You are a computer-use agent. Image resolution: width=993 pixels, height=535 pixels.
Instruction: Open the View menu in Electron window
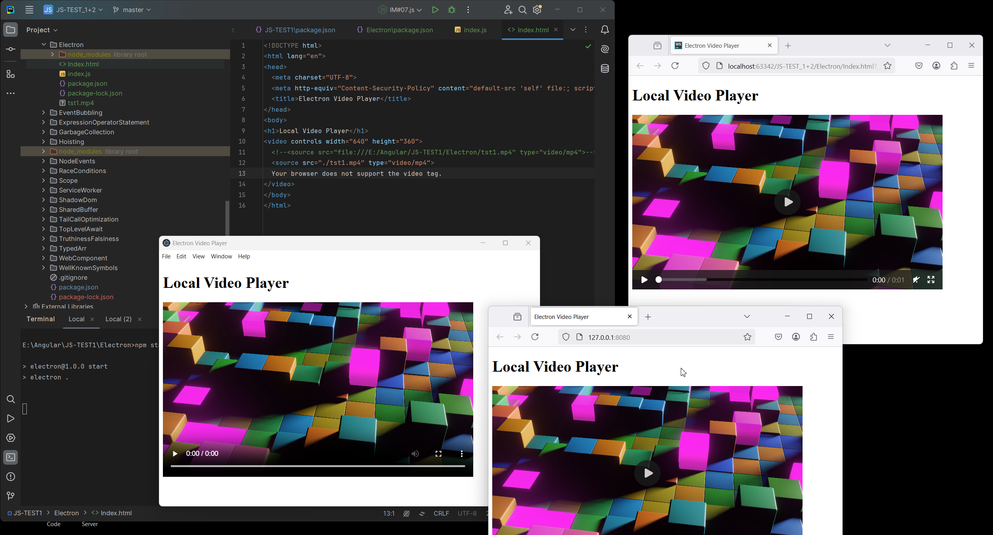(x=198, y=256)
